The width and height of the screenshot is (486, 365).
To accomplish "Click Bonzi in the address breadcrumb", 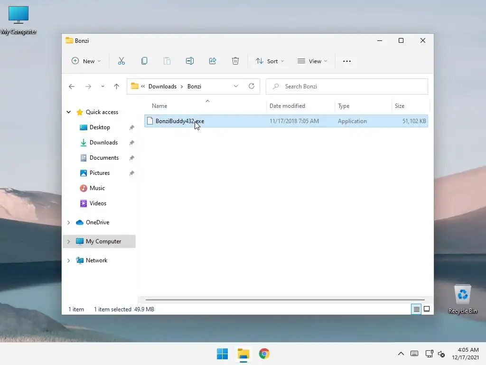I will (x=194, y=86).
